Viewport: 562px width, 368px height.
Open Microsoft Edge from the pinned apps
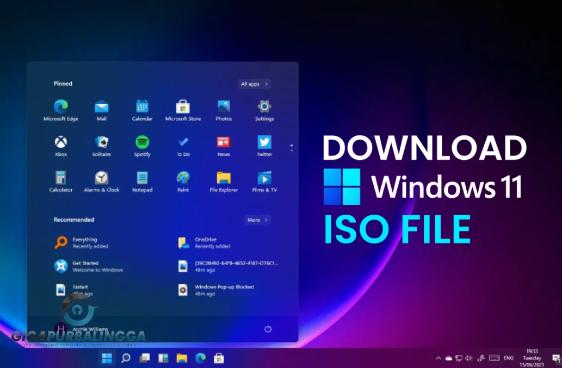(60, 107)
